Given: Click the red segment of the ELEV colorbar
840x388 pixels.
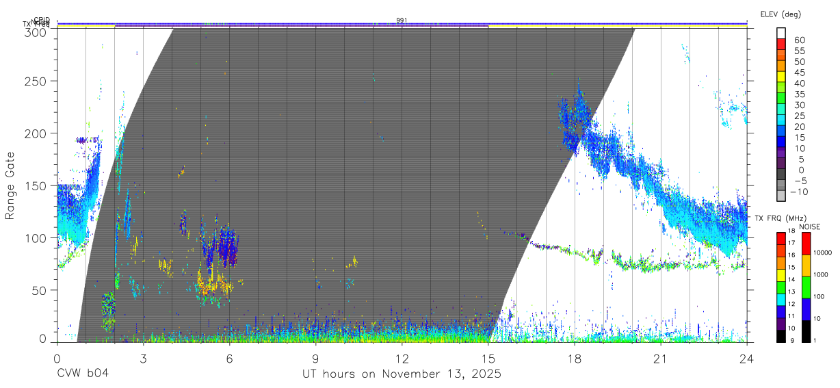Looking at the screenshot, I should pyautogui.click(x=781, y=44).
